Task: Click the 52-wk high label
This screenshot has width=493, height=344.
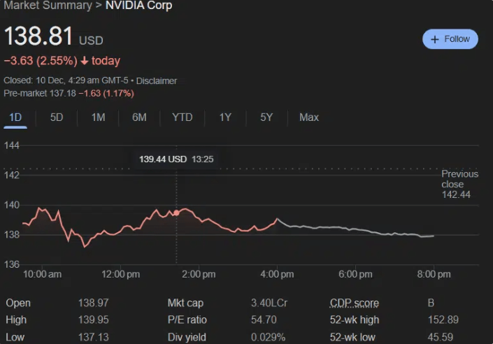Action: point(355,320)
